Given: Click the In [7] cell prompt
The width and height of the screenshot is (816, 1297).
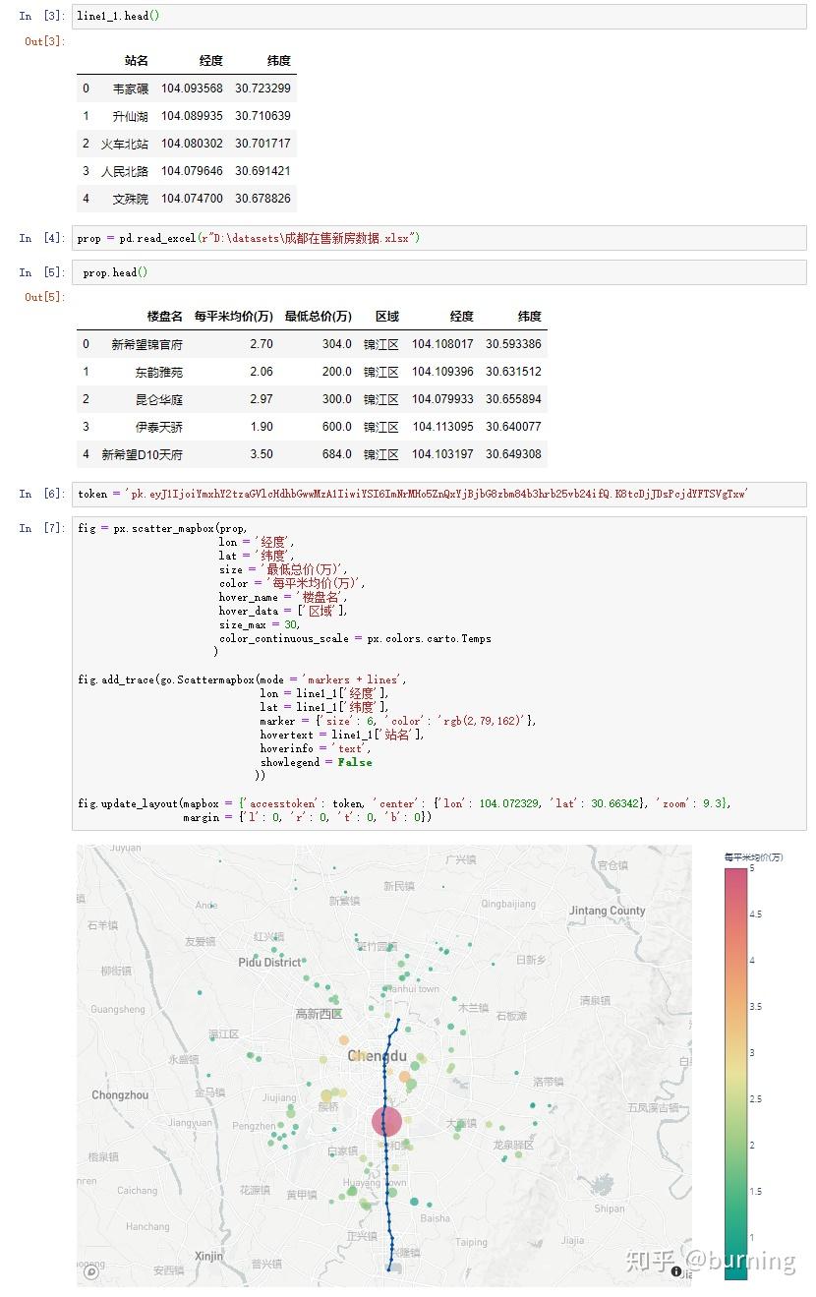Looking at the screenshot, I should [41, 528].
